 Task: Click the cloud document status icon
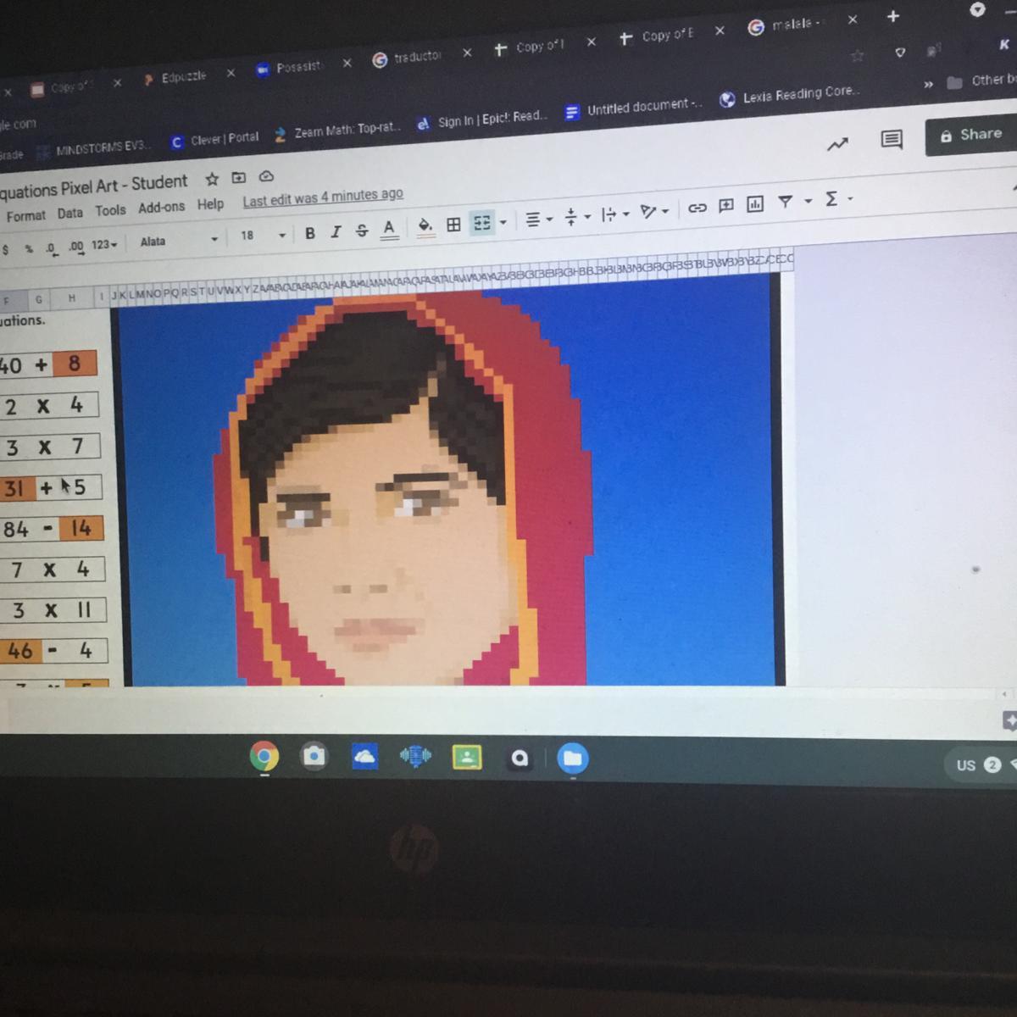coord(266,176)
